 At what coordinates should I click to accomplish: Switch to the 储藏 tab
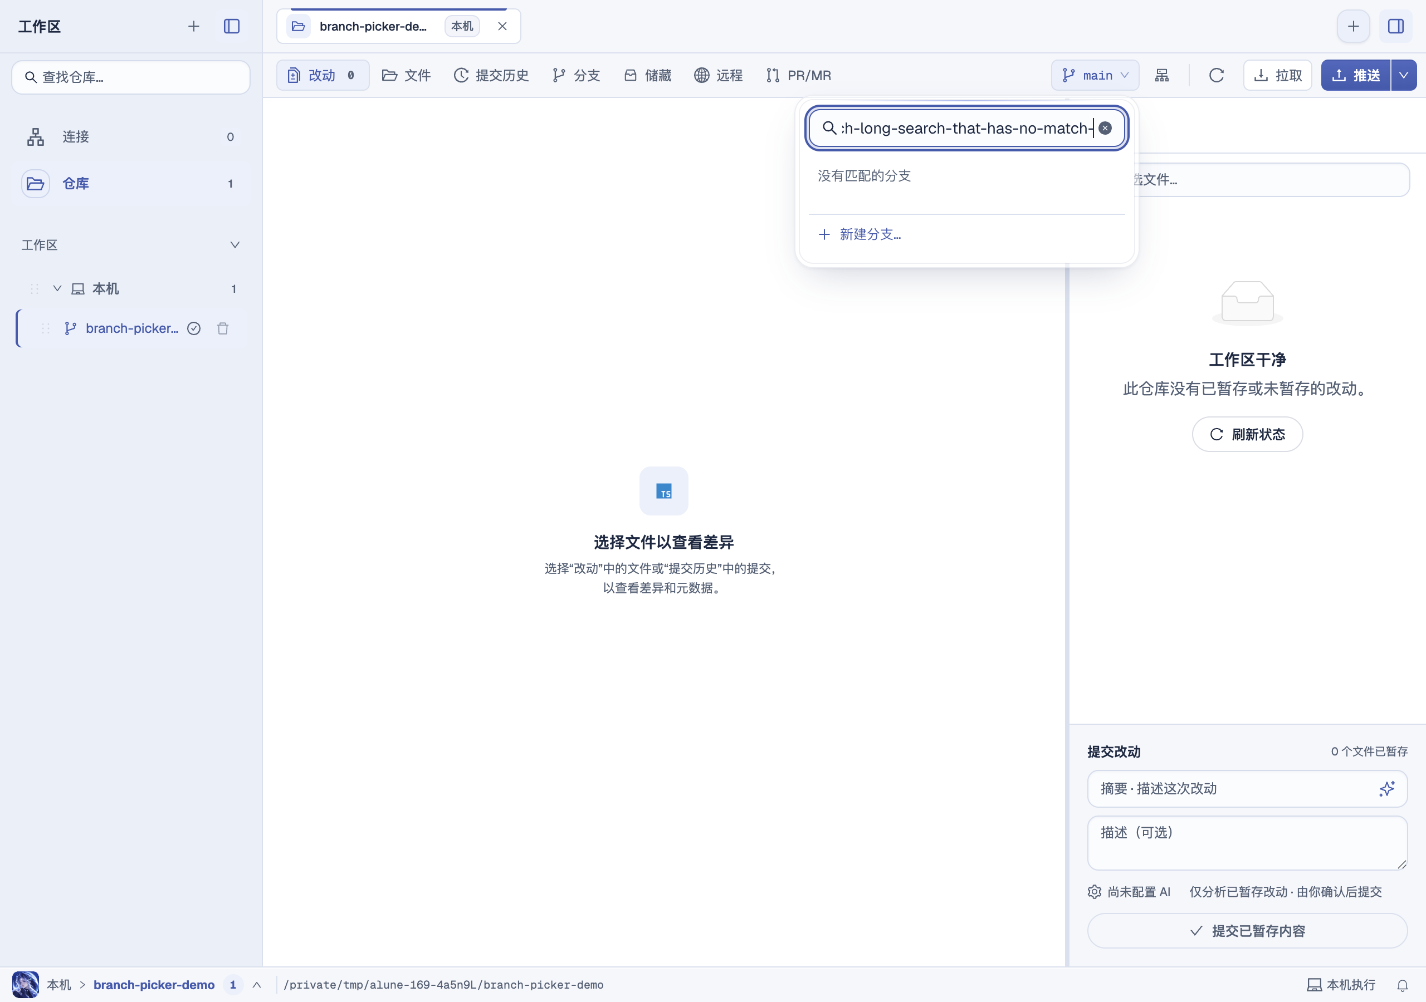[648, 75]
